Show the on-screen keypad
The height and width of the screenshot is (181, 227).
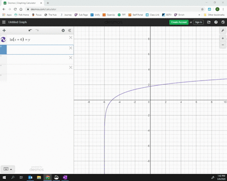(8, 169)
